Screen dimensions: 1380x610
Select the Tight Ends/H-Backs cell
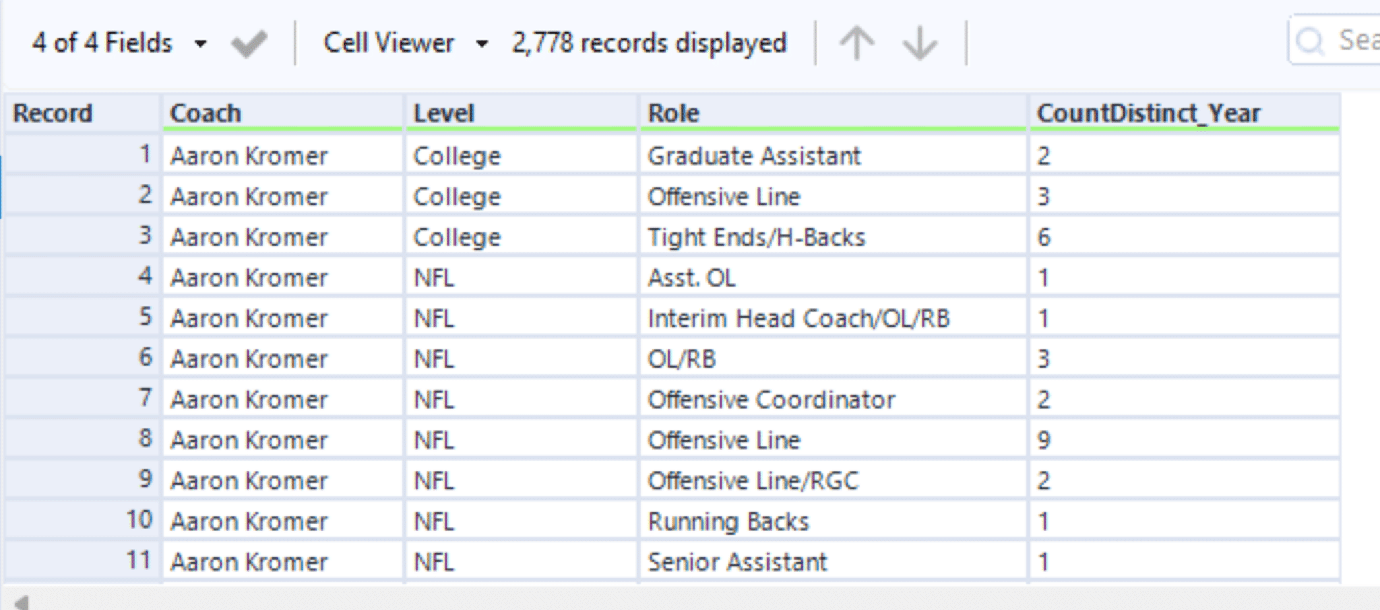(x=756, y=238)
